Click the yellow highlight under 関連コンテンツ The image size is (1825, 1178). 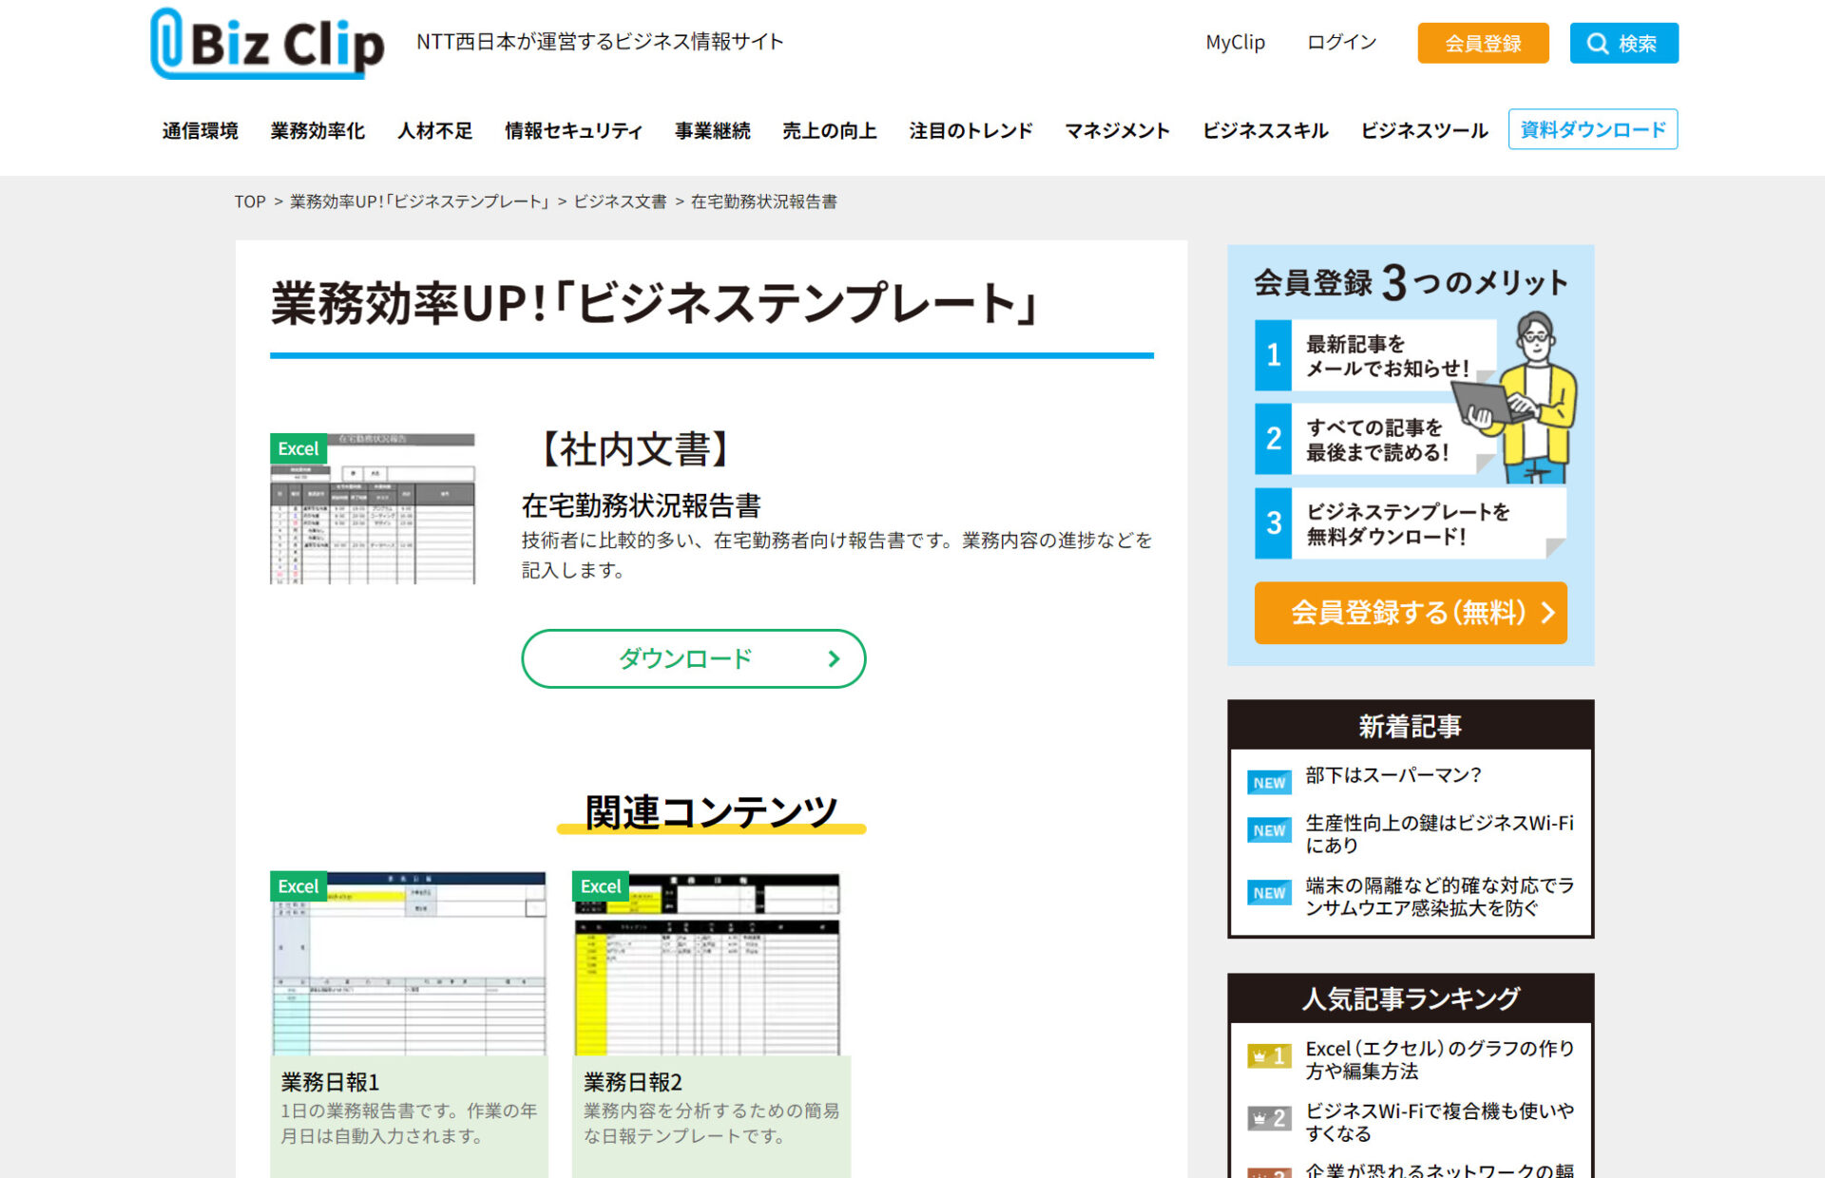coord(710,829)
